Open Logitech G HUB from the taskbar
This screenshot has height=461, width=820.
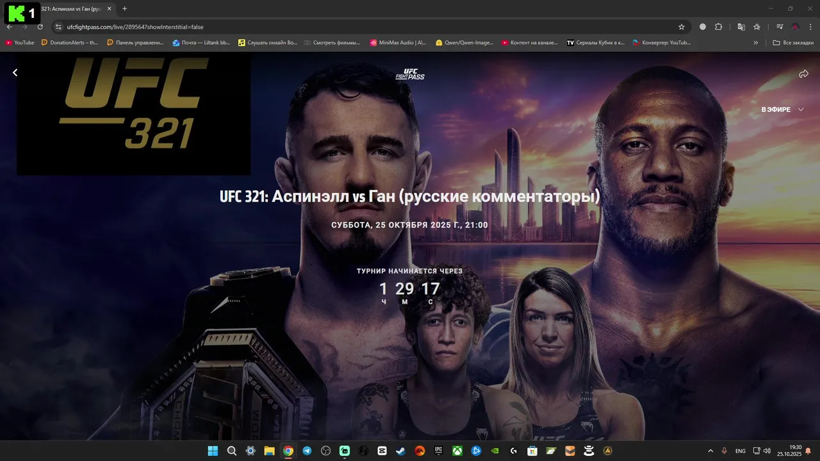tap(513, 451)
